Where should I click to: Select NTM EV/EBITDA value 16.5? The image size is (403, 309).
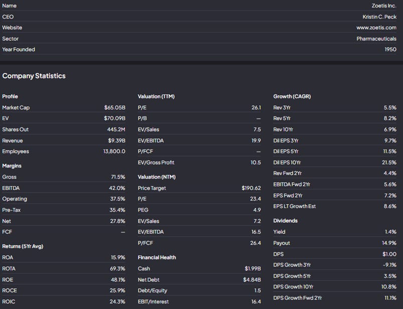pyautogui.click(x=256, y=232)
